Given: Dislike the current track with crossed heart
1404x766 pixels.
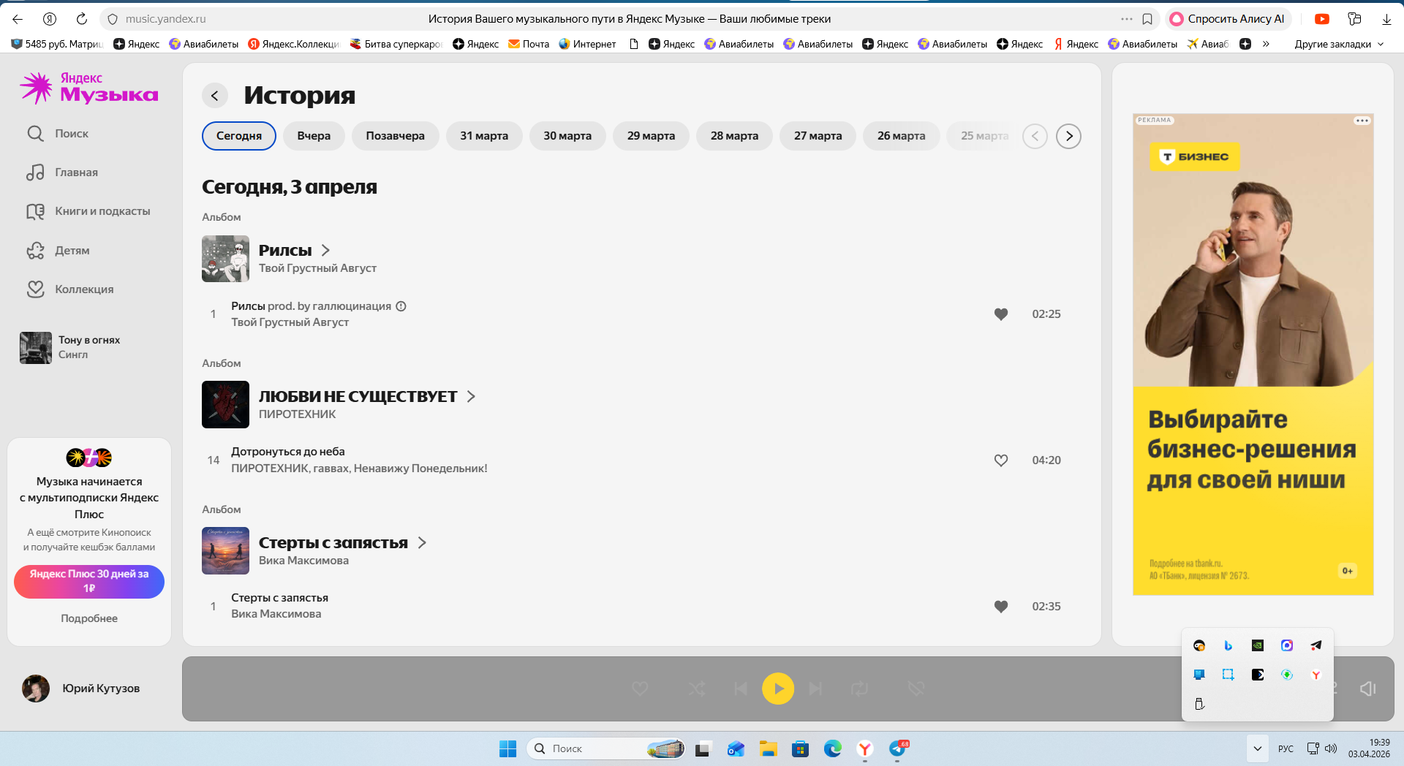Looking at the screenshot, I should tap(916, 689).
